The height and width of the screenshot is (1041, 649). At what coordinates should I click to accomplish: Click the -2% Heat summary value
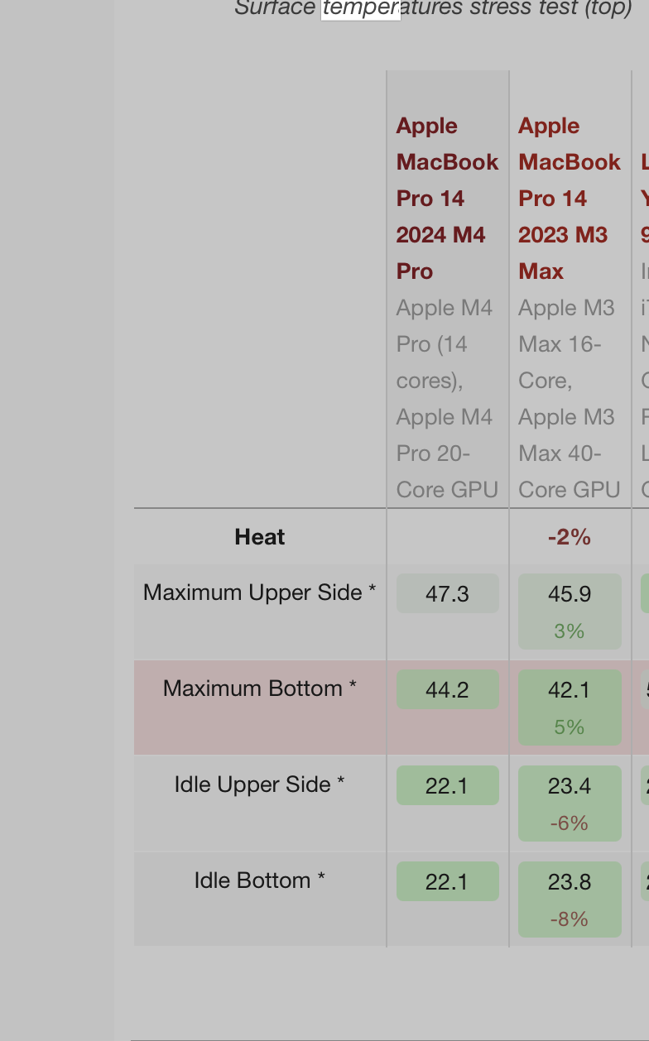click(x=570, y=537)
